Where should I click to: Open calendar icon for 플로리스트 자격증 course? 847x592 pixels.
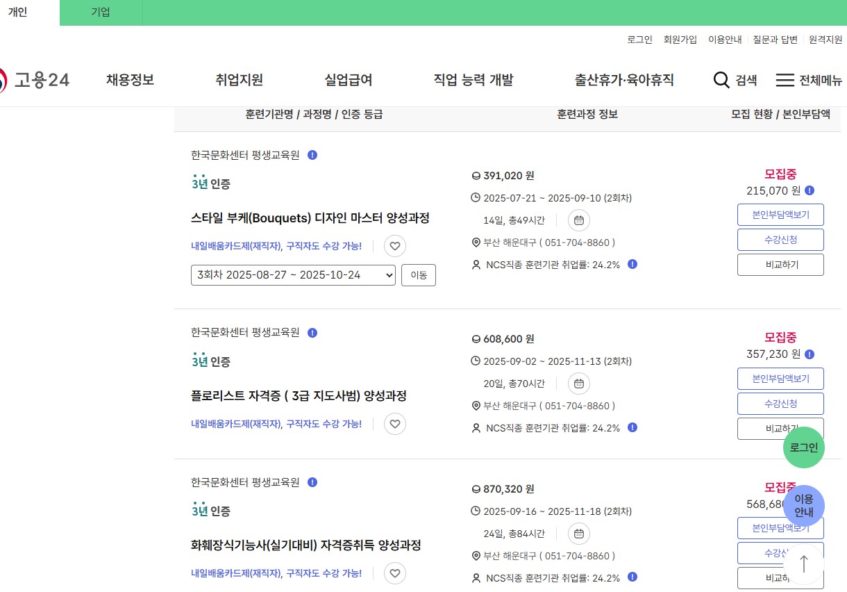click(x=578, y=384)
